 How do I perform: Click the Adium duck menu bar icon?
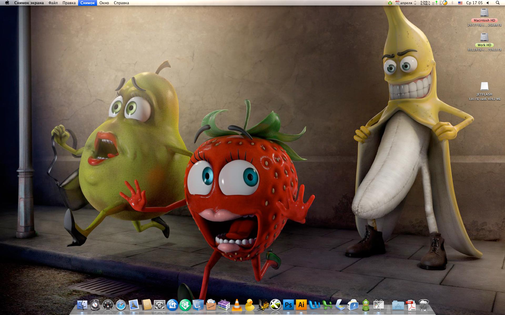[390, 3]
